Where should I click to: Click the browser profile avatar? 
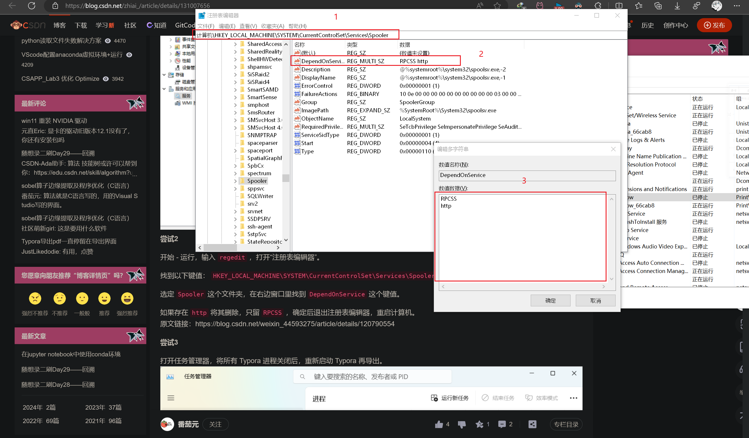pyautogui.click(x=717, y=6)
